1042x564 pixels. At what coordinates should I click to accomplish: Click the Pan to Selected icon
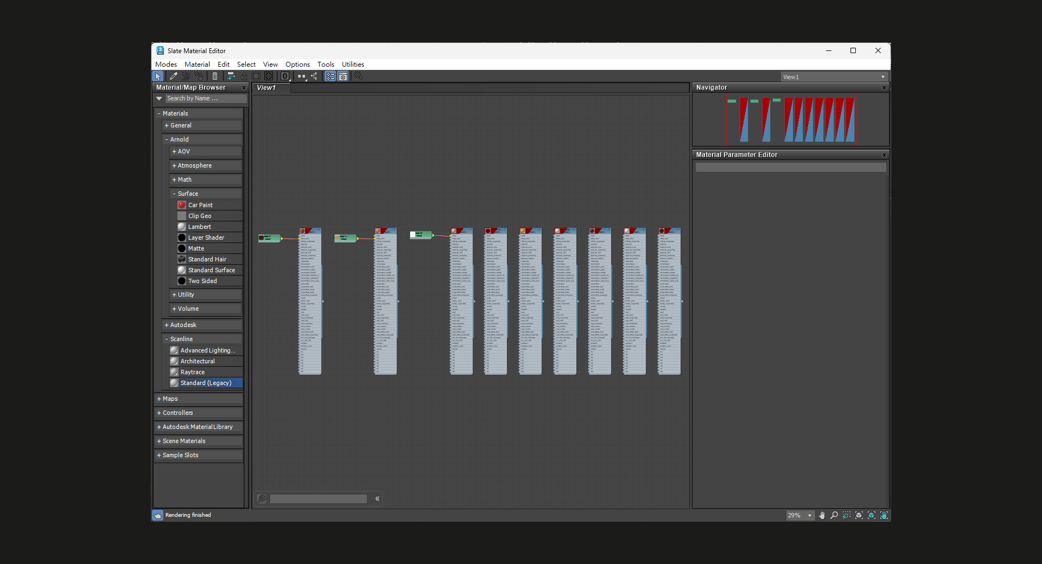884,515
